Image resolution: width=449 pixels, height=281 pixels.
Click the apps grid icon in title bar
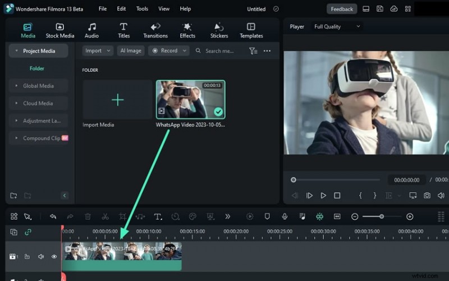coord(408,9)
